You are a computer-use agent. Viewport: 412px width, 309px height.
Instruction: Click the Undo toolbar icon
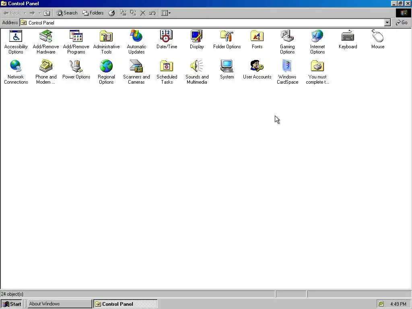click(x=152, y=13)
